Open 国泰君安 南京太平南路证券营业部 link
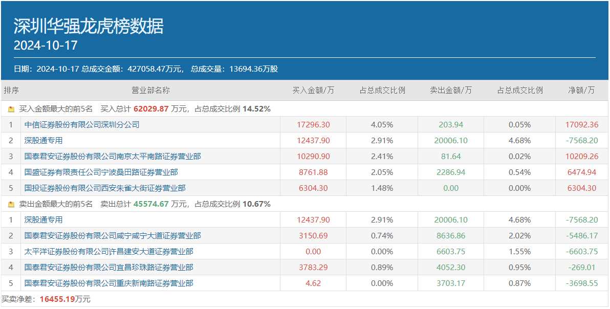 (x=113, y=157)
